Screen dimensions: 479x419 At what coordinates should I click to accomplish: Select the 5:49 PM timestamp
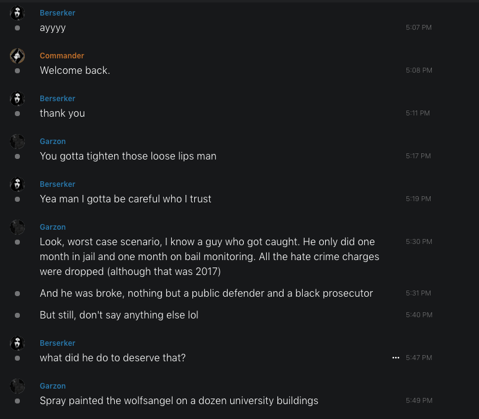pyautogui.click(x=418, y=401)
